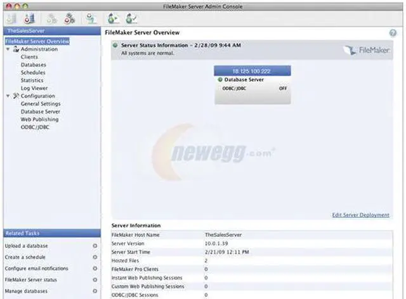Collapse the Configuration tree section
The width and height of the screenshot is (406, 299).
pyautogui.click(x=8, y=96)
